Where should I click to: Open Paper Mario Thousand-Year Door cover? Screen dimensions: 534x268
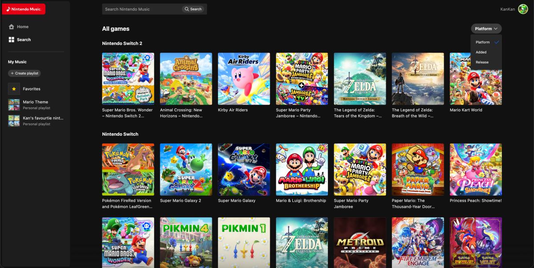[x=418, y=169]
